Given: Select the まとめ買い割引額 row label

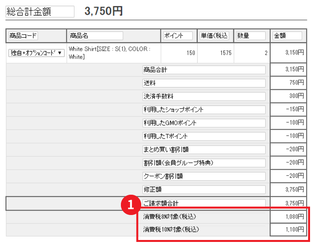Looking at the screenshot, I should [x=204, y=149].
